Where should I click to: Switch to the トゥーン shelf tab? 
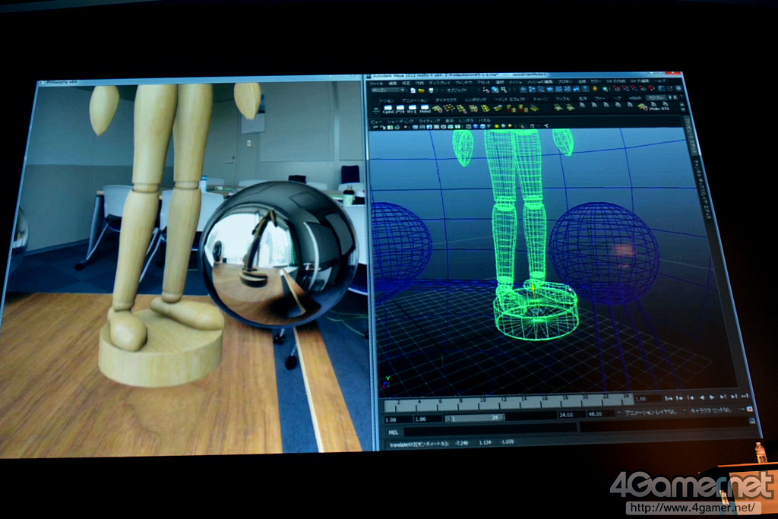[x=540, y=99]
